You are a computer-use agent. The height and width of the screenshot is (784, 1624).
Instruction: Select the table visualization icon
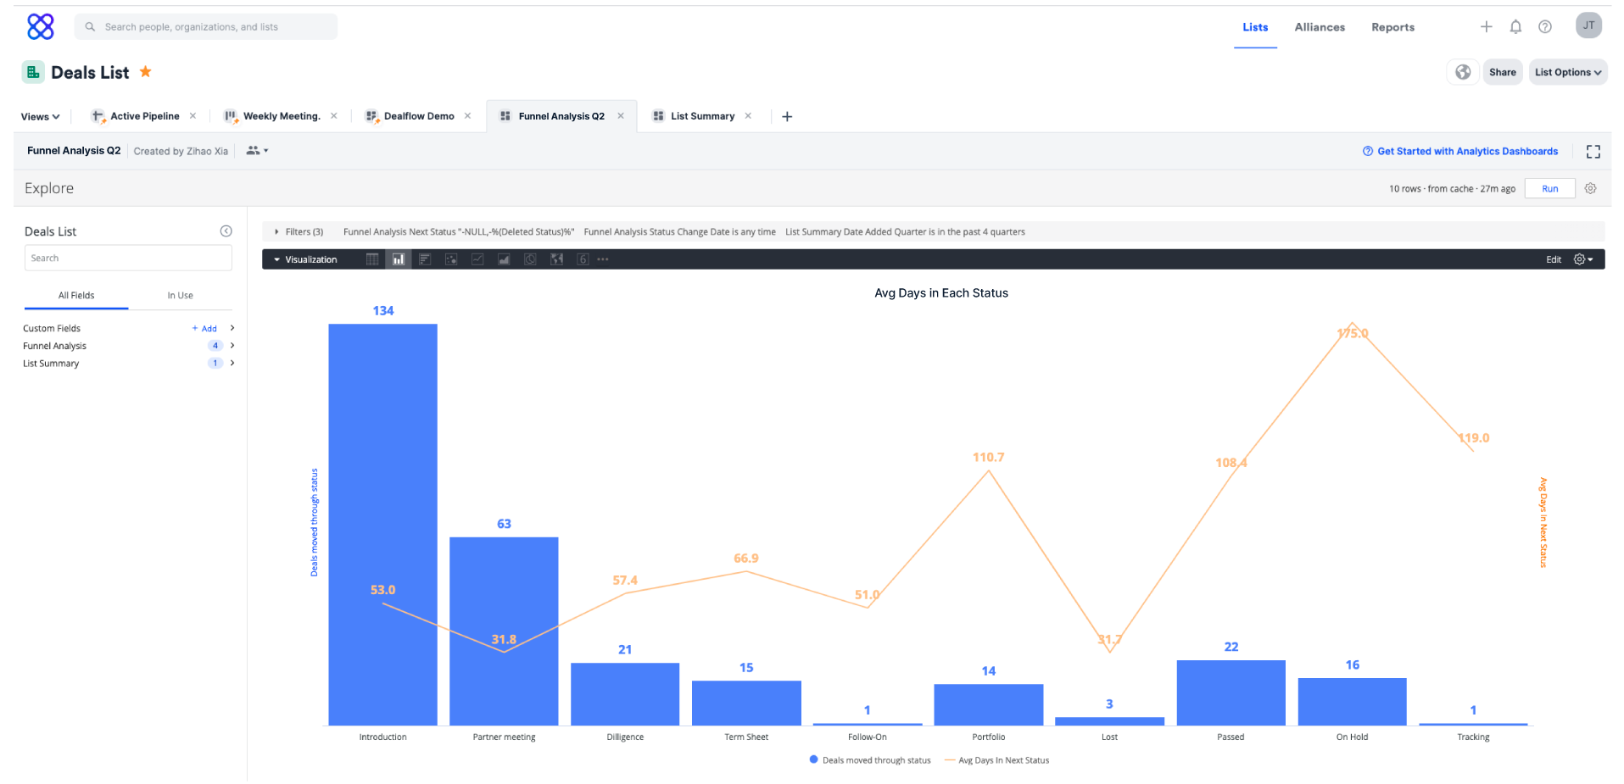372,259
